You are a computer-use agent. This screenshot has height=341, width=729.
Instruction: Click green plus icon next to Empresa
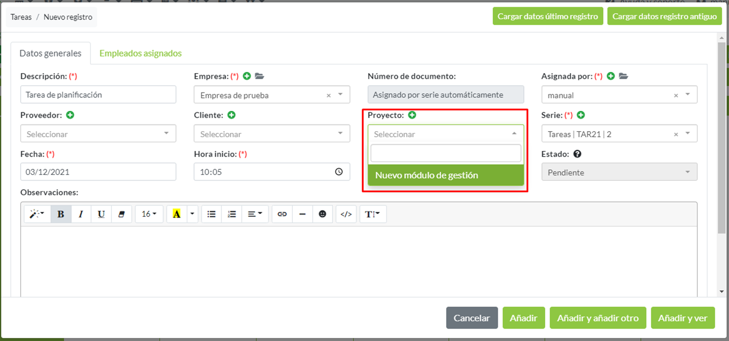pos(247,76)
